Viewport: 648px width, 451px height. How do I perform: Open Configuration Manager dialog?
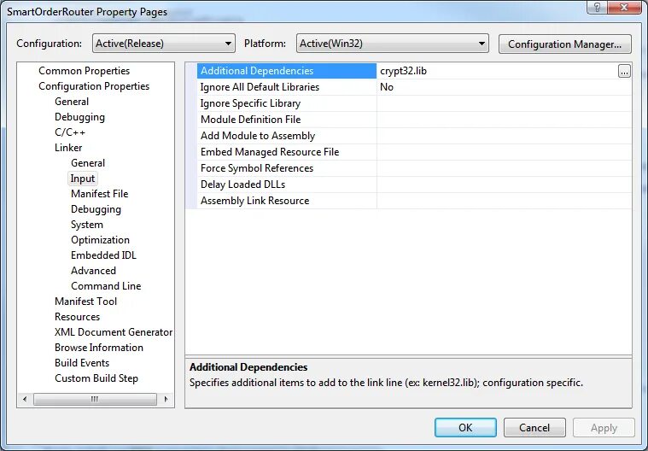pos(564,44)
